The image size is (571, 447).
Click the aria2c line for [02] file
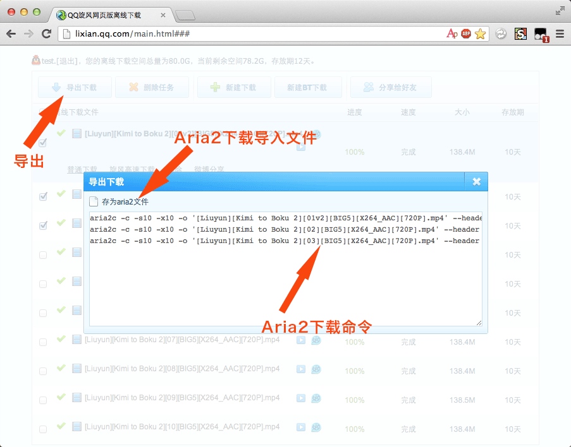click(x=285, y=229)
